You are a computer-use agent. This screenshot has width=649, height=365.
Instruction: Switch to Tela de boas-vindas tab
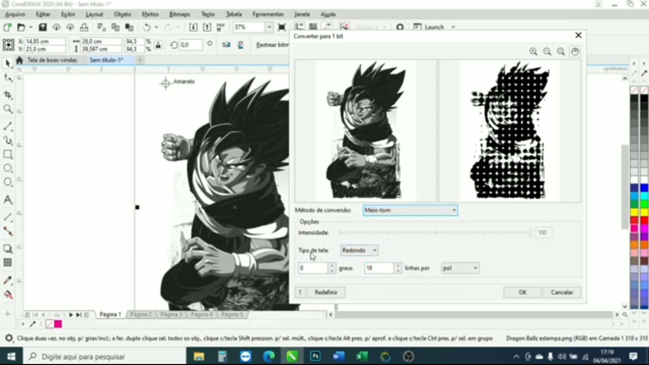tap(52, 60)
